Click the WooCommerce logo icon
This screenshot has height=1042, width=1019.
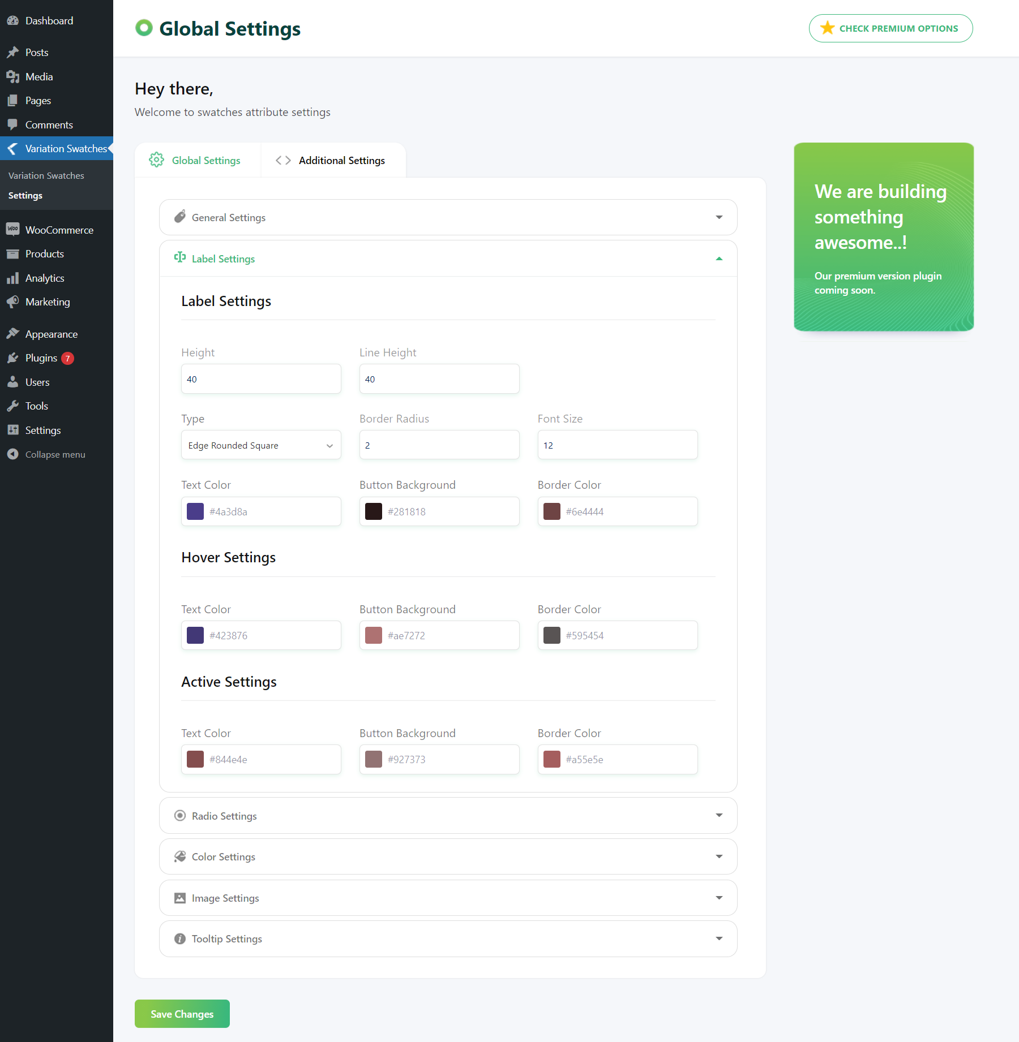point(13,229)
